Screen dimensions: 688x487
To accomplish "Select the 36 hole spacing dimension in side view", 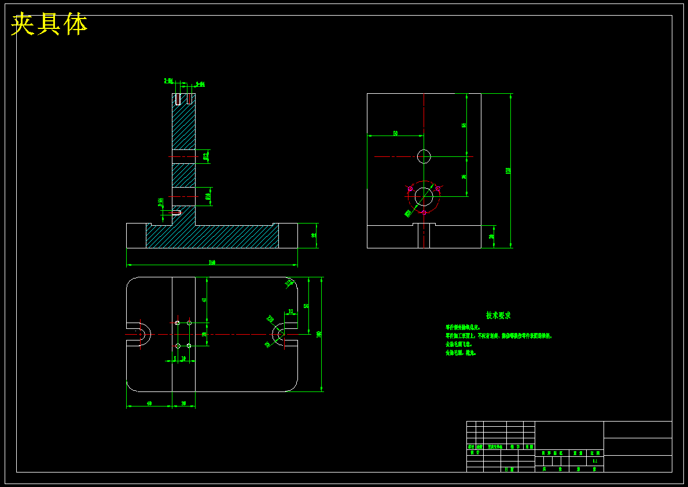I will 464,177.
